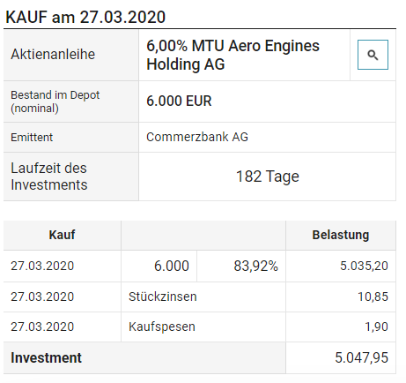This screenshot has height=383, width=406.
Task: Select the 182 Tage duration cell
Action: 267,176
